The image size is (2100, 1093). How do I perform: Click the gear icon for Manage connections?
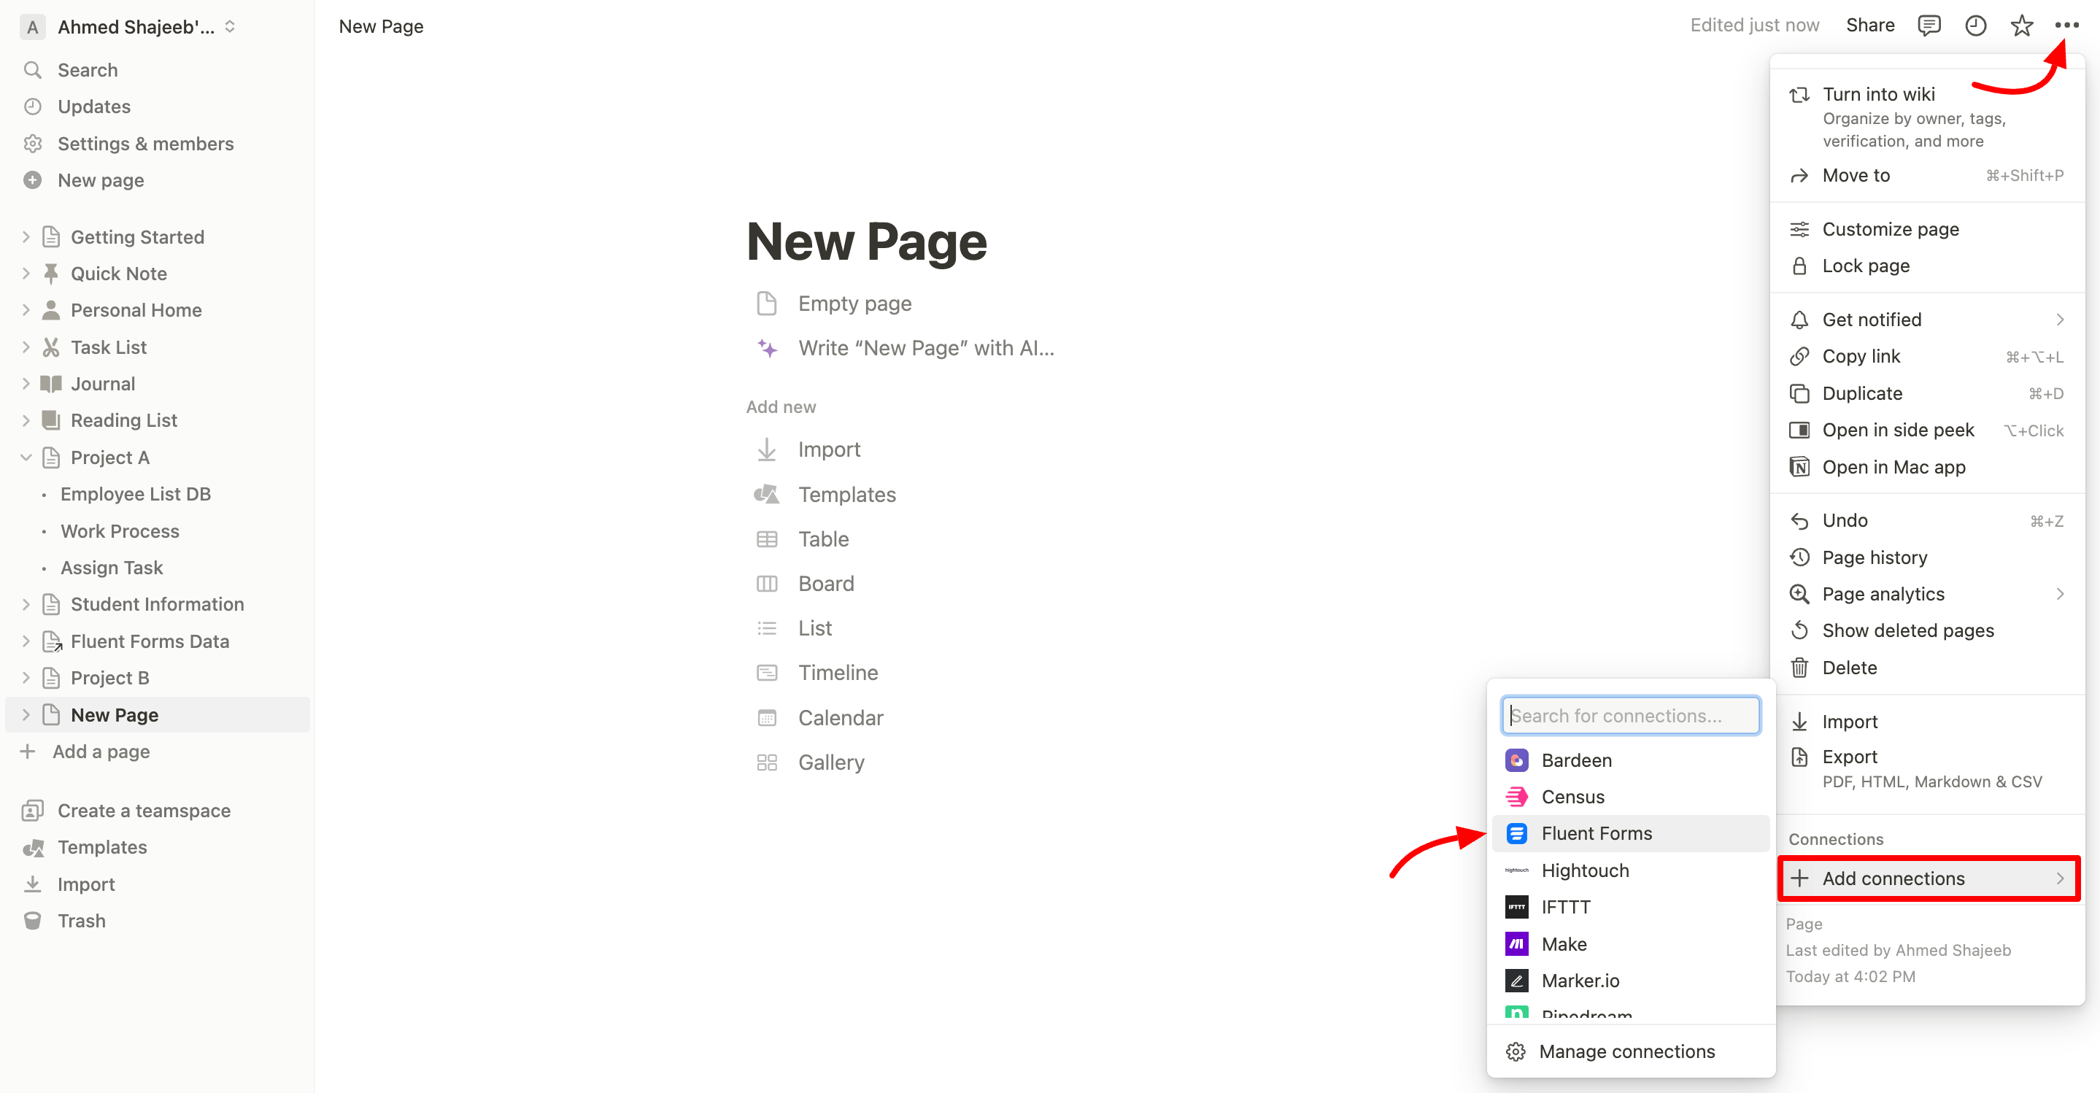[x=1516, y=1051]
